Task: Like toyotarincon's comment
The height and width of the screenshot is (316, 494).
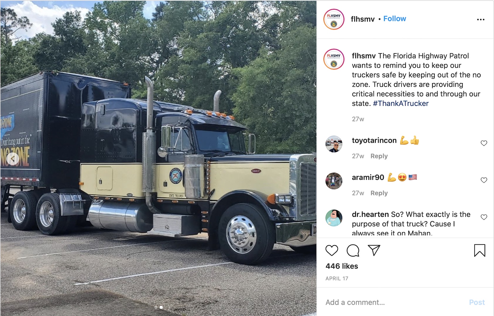Action: pos(484,143)
